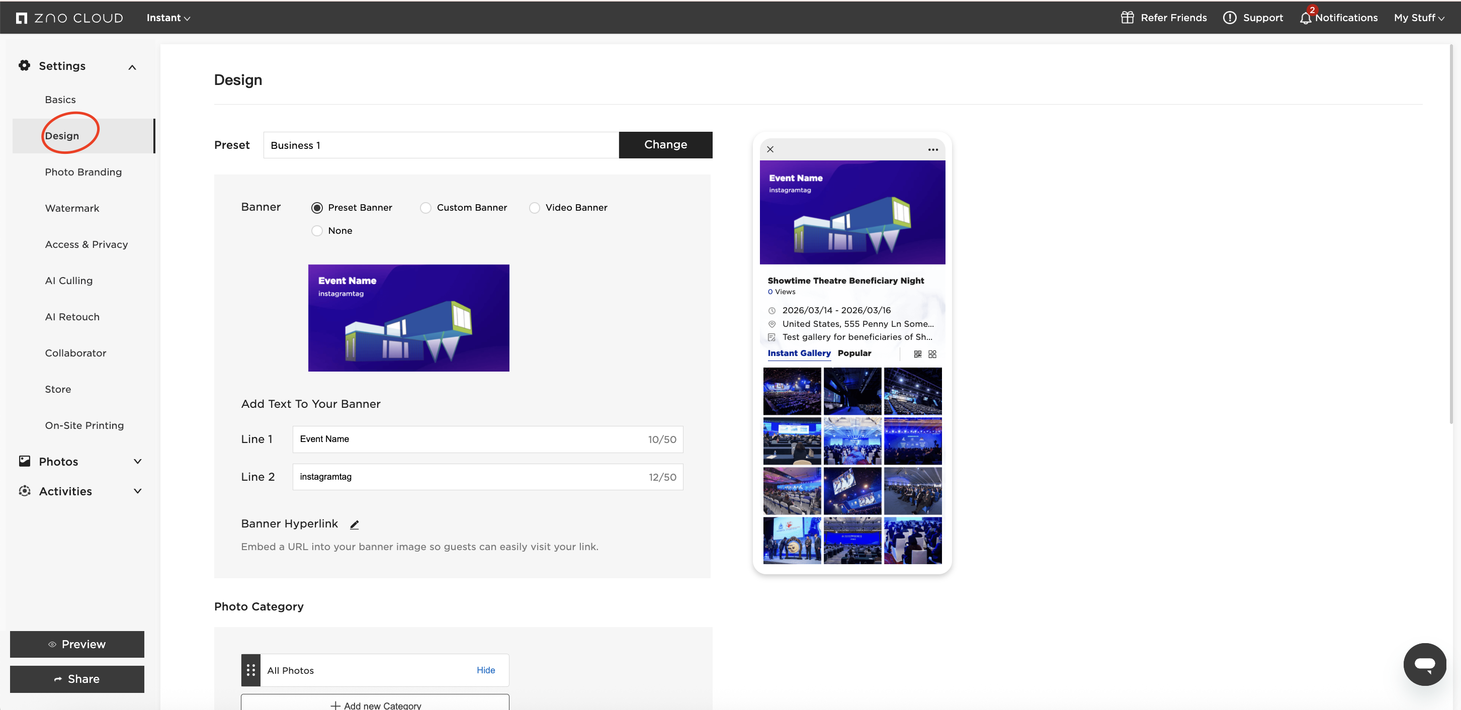Viewport: 1461px width, 710px height.
Task: Open the chat support bubble
Action: 1425,664
